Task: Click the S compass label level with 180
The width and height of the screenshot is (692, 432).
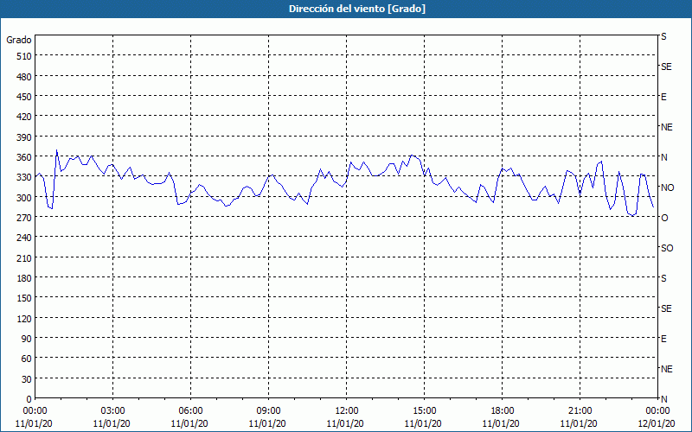Action: click(x=663, y=278)
